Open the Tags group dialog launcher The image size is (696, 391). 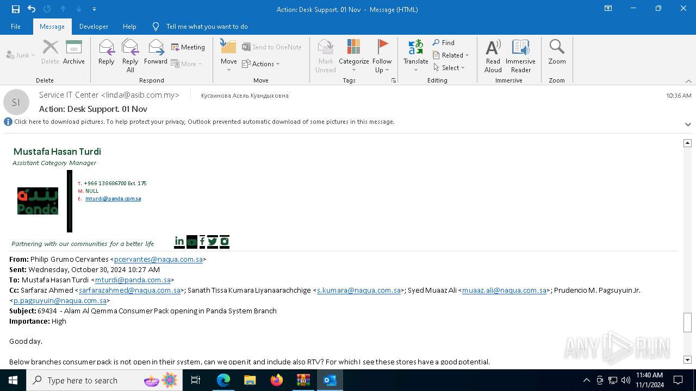393,80
